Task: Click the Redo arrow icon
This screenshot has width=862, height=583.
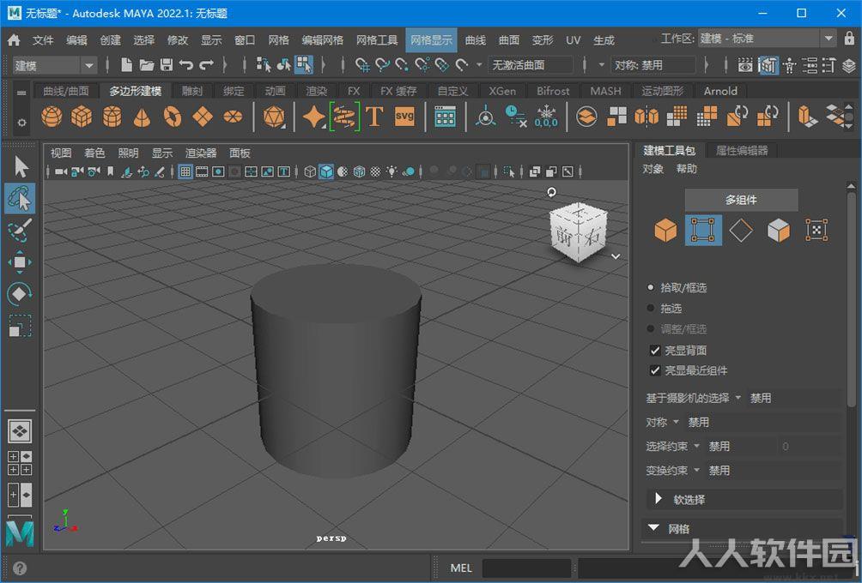Action: 206,65
